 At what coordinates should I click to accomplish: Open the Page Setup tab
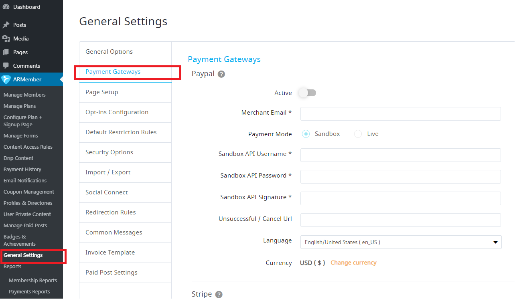125,92
